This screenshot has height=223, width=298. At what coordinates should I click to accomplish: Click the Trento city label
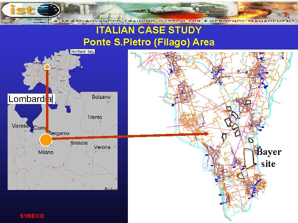[95, 117]
